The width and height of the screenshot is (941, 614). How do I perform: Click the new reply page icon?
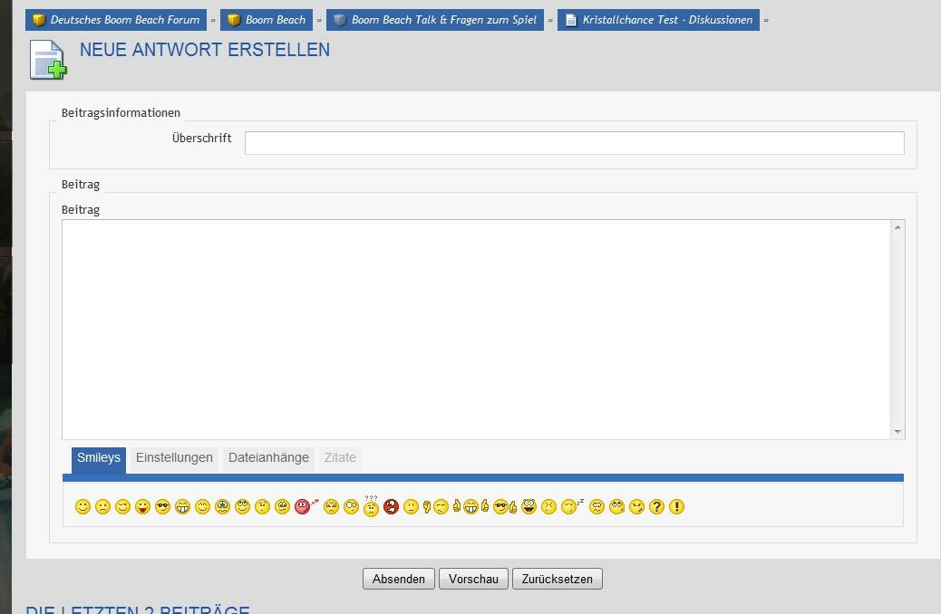pyautogui.click(x=48, y=60)
